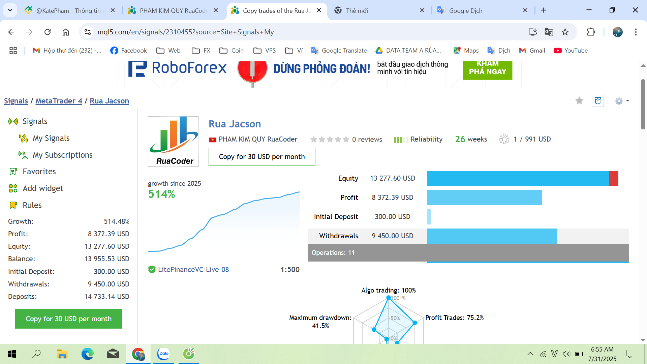Expand the Web bookmarks folder
Image resolution: width=647 pixels, height=364 pixels.
coord(168,51)
